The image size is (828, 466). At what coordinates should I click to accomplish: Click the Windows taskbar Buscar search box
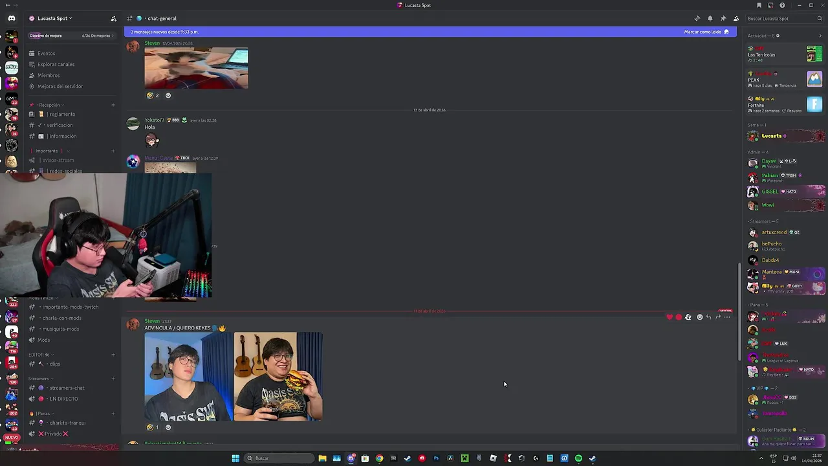278,458
